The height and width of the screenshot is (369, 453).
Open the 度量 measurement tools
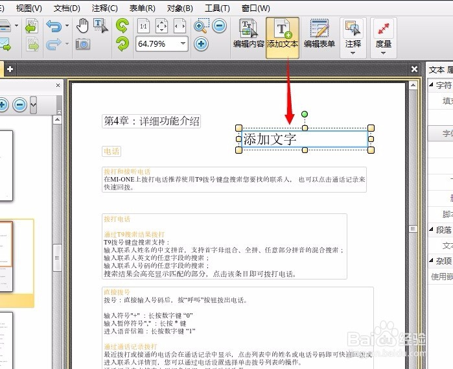click(384, 38)
